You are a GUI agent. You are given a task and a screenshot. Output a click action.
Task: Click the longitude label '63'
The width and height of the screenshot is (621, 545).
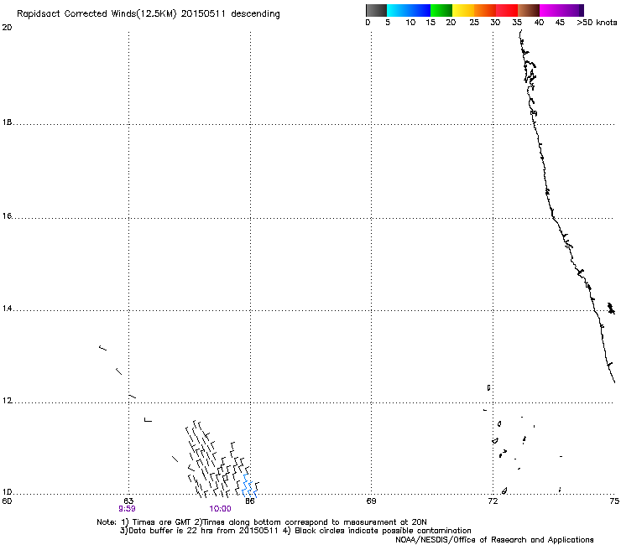point(128,501)
